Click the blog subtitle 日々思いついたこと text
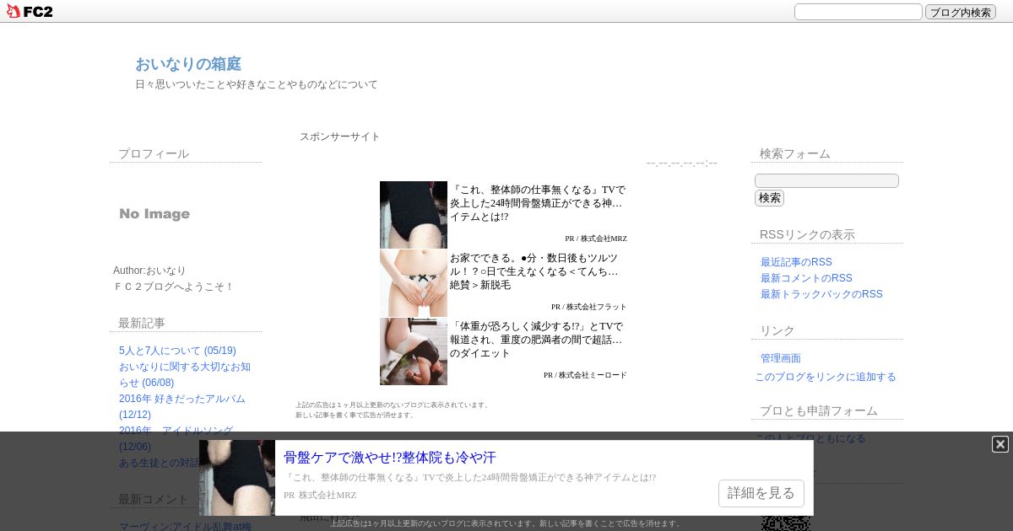The height and width of the screenshot is (531, 1013). click(x=257, y=84)
